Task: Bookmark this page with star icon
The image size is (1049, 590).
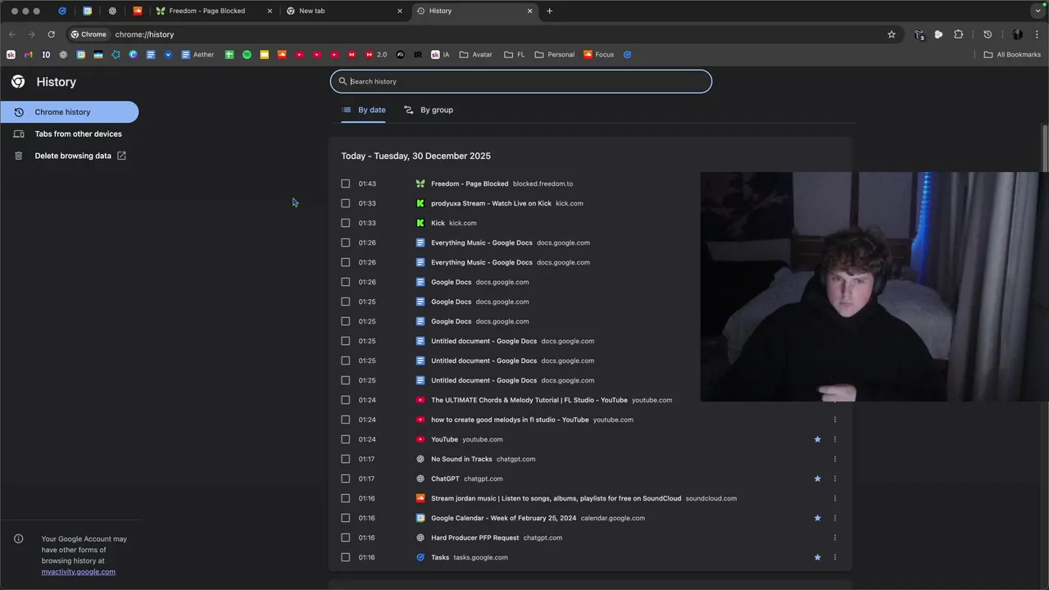Action: (892, 34)
